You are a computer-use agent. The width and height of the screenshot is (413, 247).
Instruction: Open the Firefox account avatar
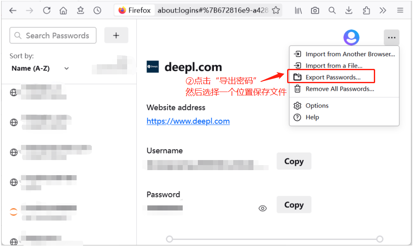coord(351,37)
